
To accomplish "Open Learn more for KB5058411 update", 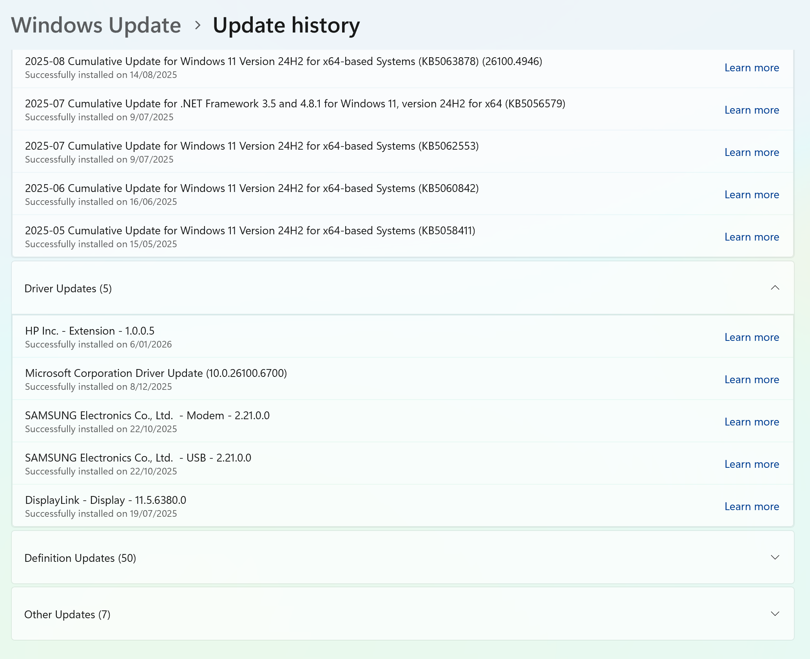I will 751,237.
